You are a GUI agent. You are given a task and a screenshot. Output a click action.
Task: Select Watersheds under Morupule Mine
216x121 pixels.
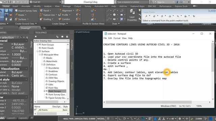52,61
